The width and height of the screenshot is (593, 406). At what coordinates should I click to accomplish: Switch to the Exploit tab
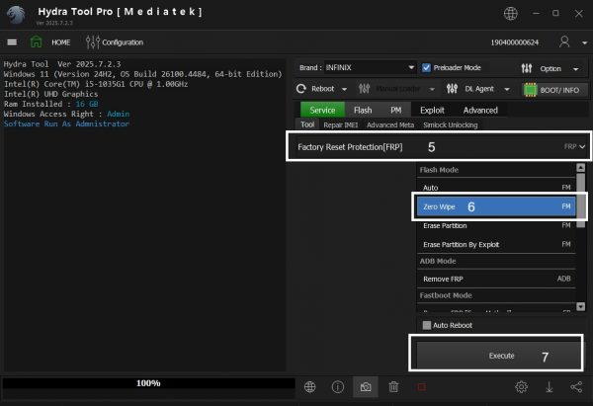(432, 110)
